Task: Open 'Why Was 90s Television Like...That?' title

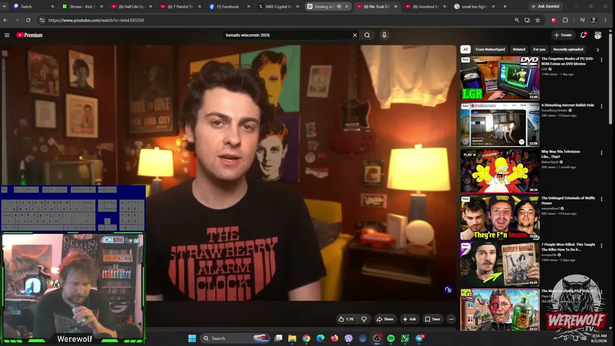Action: 561,154
